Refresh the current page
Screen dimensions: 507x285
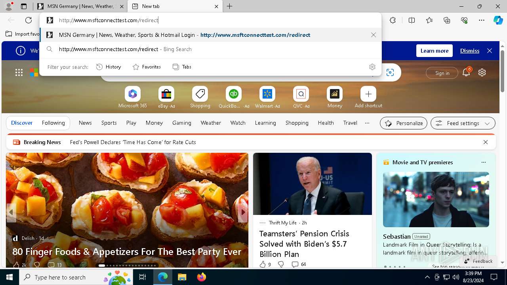pyautogui.click(x=29, y=20)
